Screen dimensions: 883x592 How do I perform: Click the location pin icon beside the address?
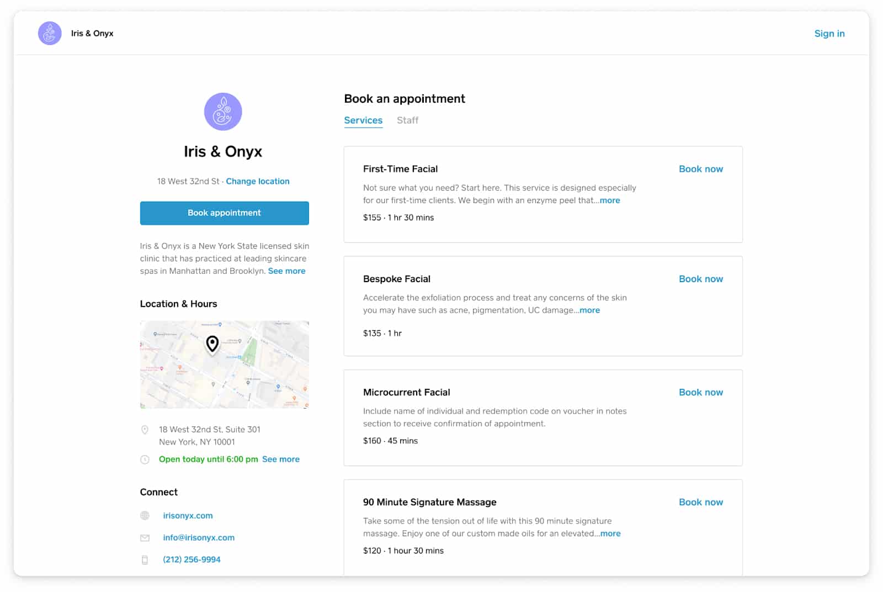click(x=145, y=430)
